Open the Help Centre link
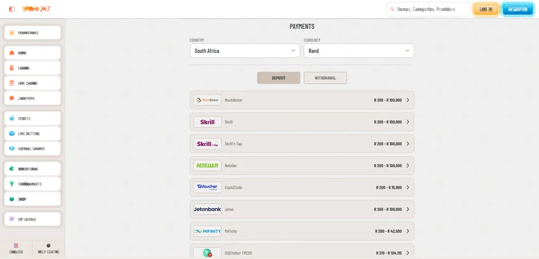 [49, 249]
